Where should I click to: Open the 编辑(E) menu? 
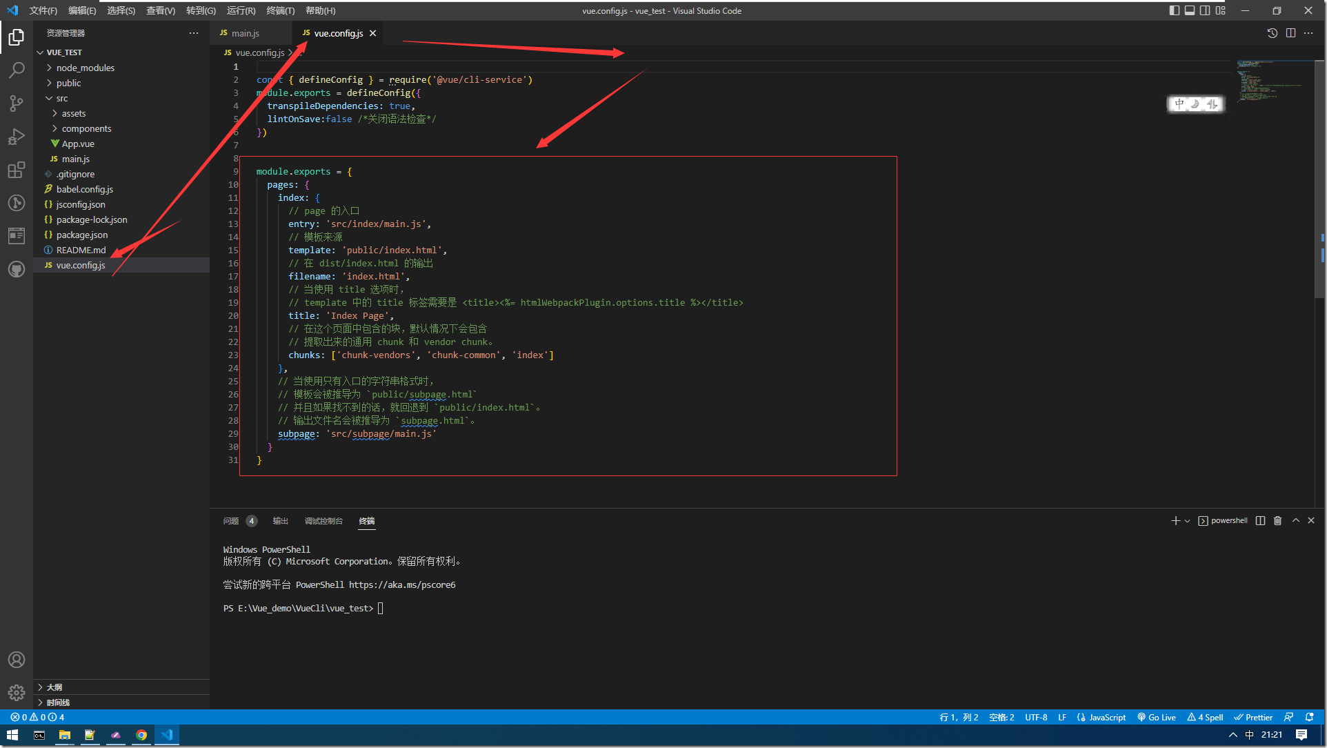point(82,10)
